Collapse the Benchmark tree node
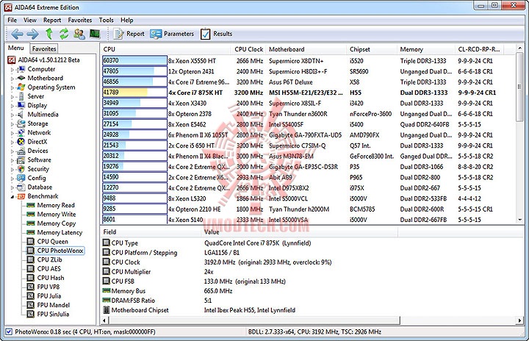529x341 pixels. (x=12, y=197)
